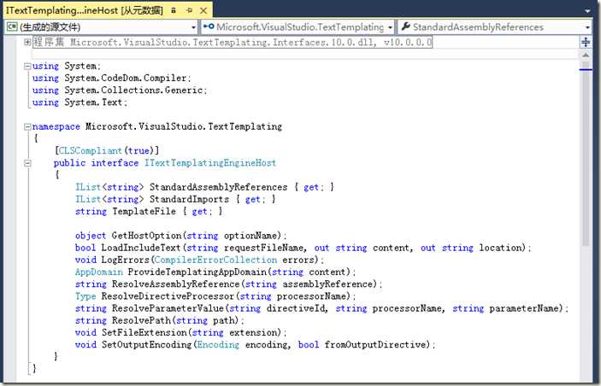Click System.Text using line
Screen dimensions: 601x386
80,102
